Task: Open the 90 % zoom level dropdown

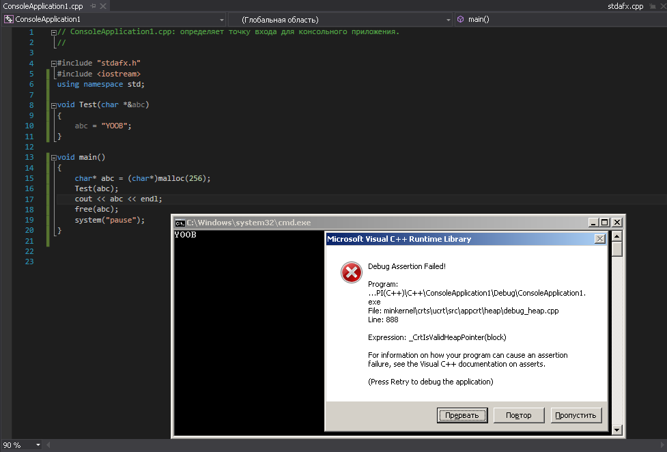Action: 38,445
